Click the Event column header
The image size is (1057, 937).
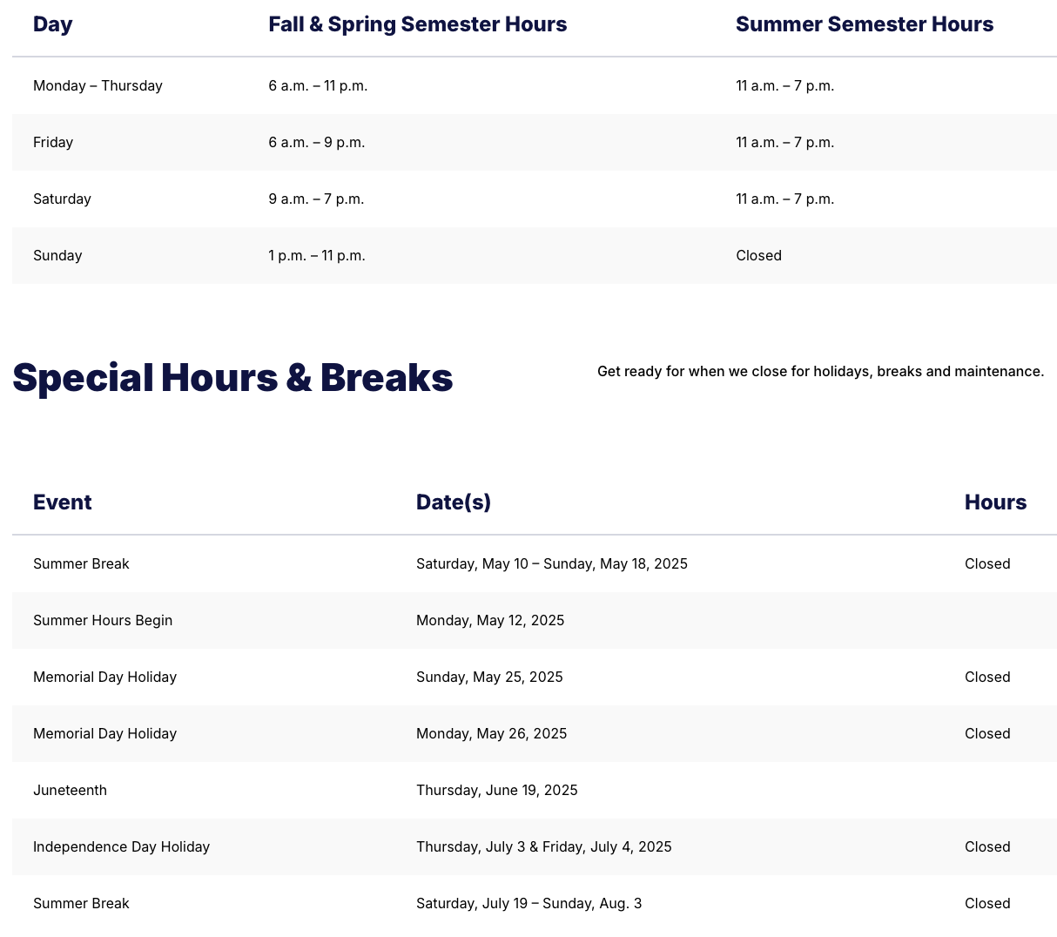62,502
